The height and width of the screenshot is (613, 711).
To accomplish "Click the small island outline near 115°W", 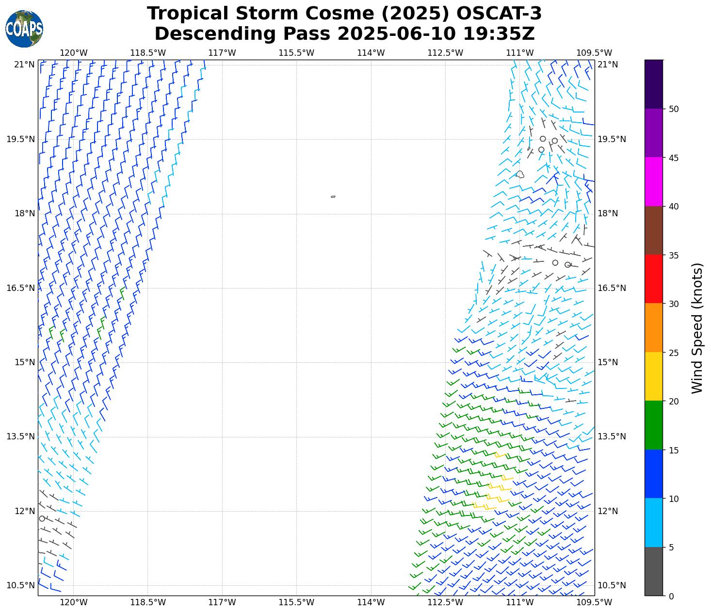I will click(x=333, y=196).
